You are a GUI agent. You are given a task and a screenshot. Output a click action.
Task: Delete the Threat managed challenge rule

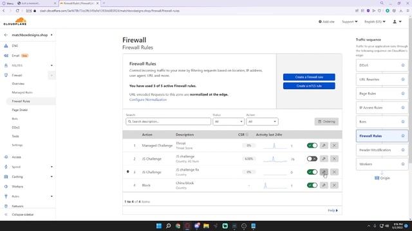334,146
